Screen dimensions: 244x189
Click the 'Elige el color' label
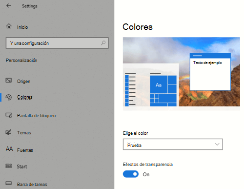click(x=135, y=133)
